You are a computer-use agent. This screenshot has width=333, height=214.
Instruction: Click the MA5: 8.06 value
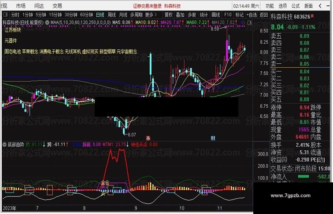[x=122, y=22]
